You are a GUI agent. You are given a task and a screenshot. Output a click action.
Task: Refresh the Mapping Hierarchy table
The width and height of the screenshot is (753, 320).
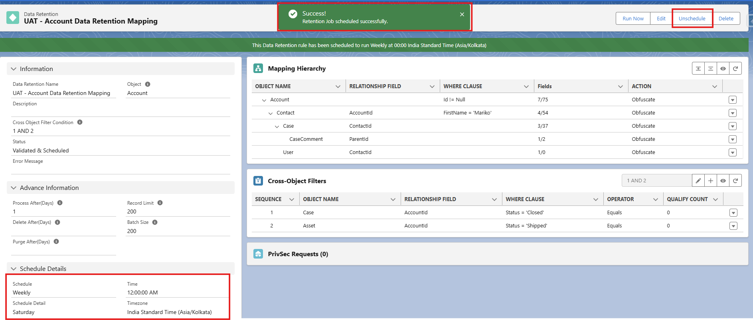coord(735,69)
